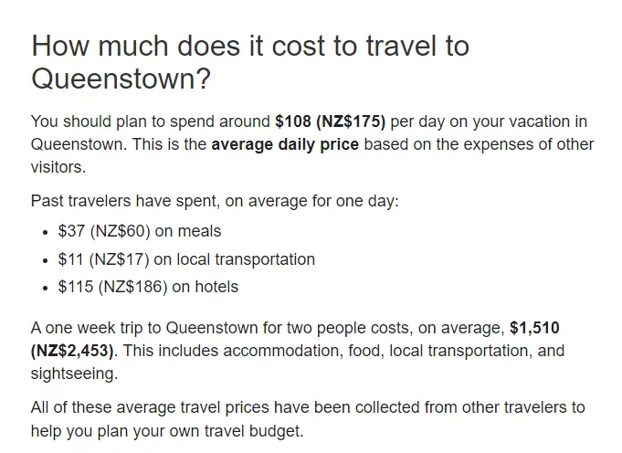Click the 'help you plan your own travel budget' line
Image resolution: width=622 pixels, height=453 pixels.
167,431
